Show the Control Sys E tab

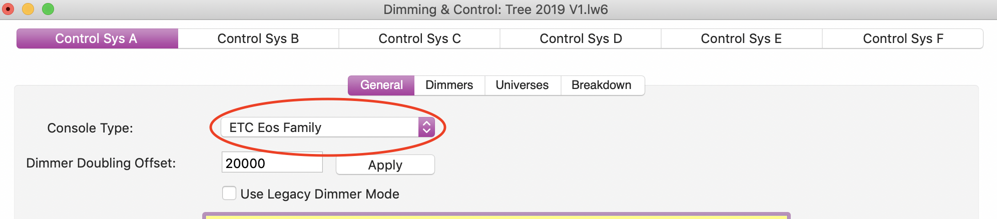[x=741, y=38]
